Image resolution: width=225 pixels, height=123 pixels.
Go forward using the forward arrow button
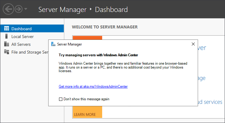click(x=19, y=9)
